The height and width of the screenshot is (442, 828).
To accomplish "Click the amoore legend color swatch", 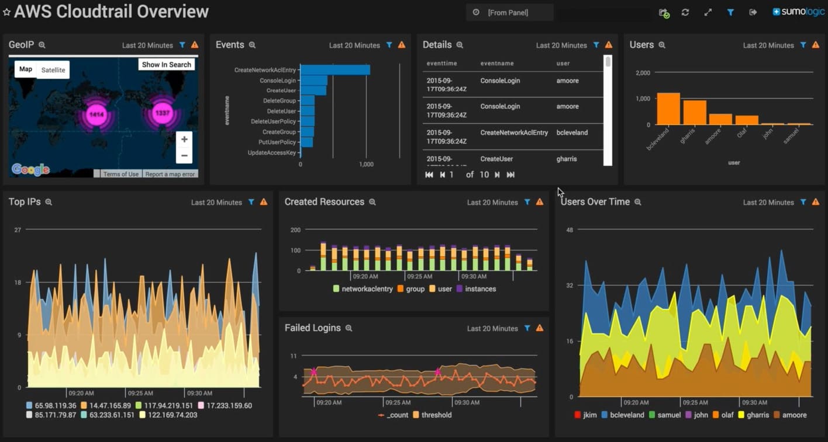I will [x=777, y=415].
